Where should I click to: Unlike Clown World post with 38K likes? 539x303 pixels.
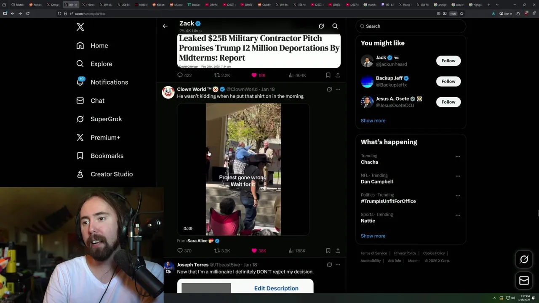(259, 251)
